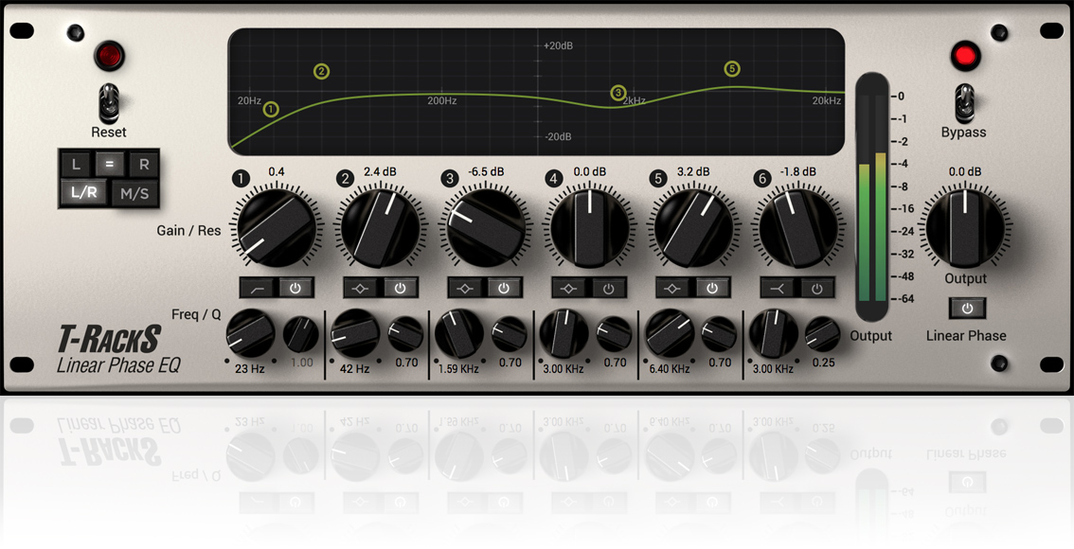Click the peak filter shape icon on band 2

tap(361, 287)
